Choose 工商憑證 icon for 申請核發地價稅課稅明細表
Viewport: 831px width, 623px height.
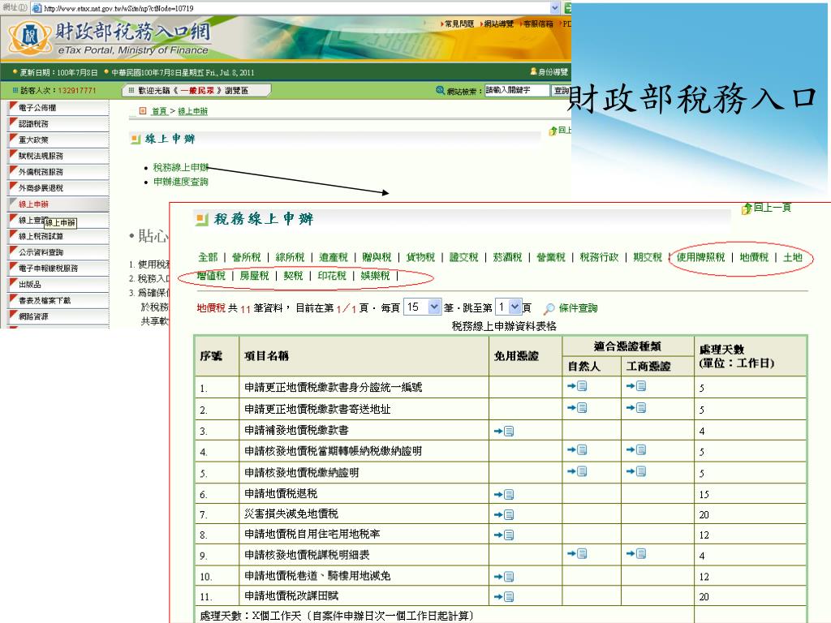636,554
